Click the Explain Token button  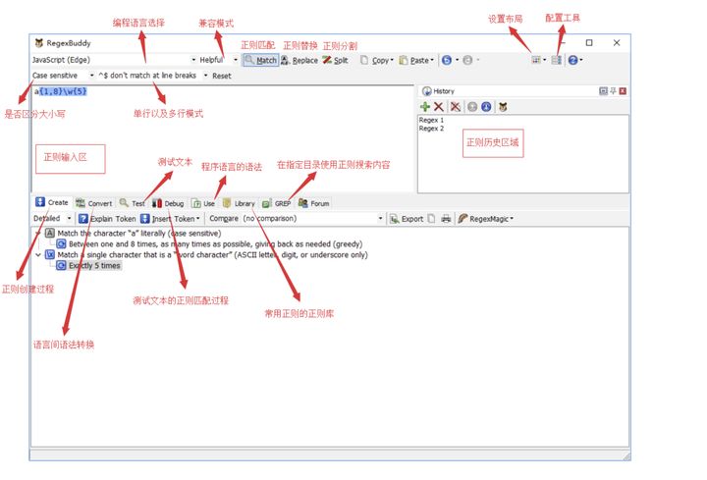[x=107, y=219]
